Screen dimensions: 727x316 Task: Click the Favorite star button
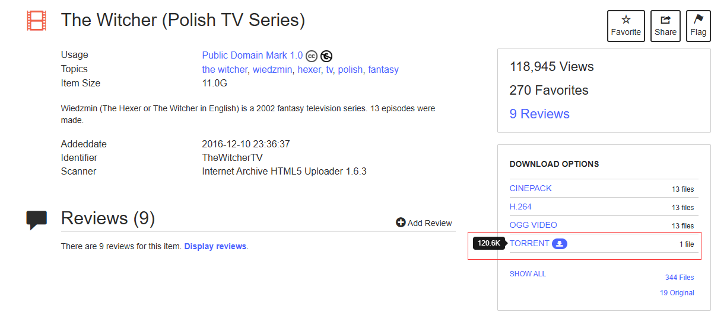coord(626,26)
